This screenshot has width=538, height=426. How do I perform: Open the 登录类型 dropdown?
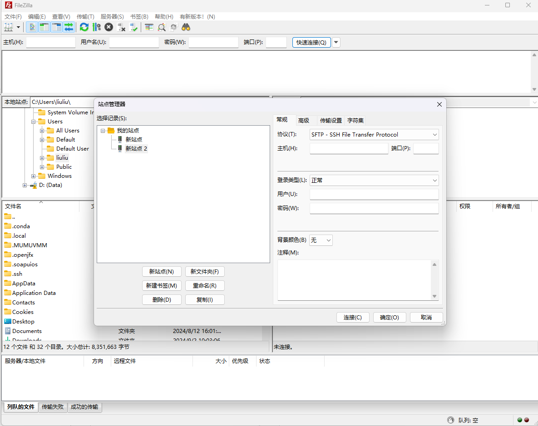(x=435, y=180)
